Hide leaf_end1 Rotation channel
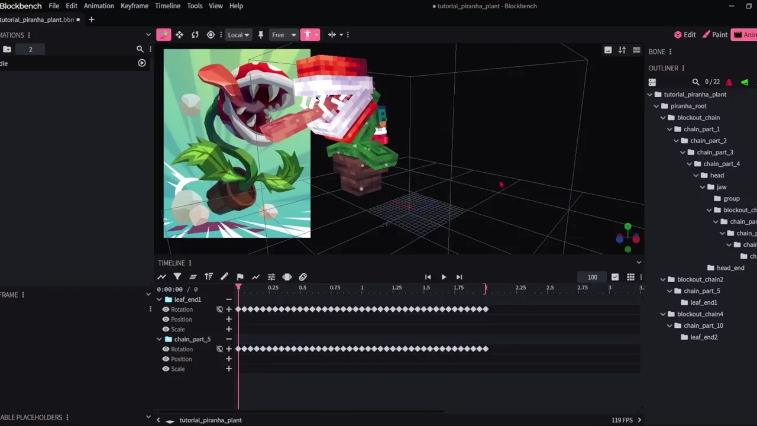Screen dimensions: 757x426 pyautogui.click(x=166, y=309)
